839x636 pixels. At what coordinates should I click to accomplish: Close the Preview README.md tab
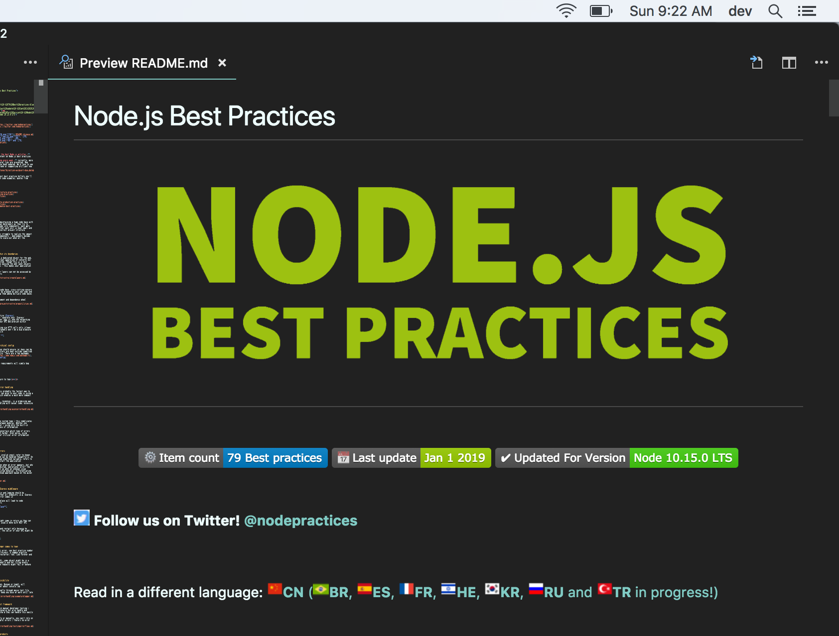(x=222, y=63)
